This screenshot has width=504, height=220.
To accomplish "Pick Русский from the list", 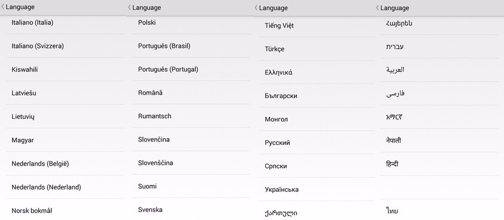I will pyautogui.click(x=317, y=142).
